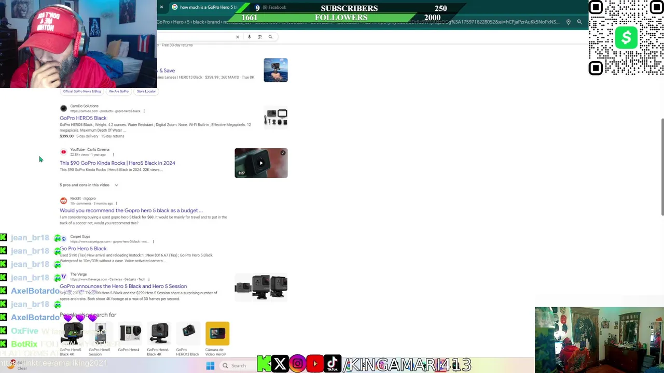Click the Reddit favicon beside r/gopro

(63, 200)
